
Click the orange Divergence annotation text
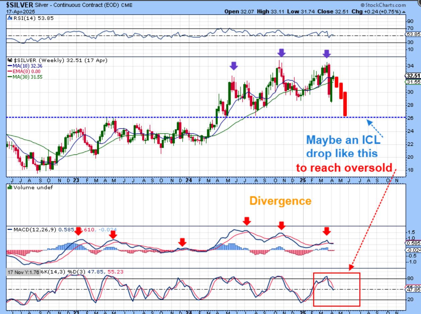pos(280,201)
